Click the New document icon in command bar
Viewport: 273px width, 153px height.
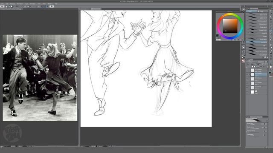pyautogui.click(x=7, y=7)
